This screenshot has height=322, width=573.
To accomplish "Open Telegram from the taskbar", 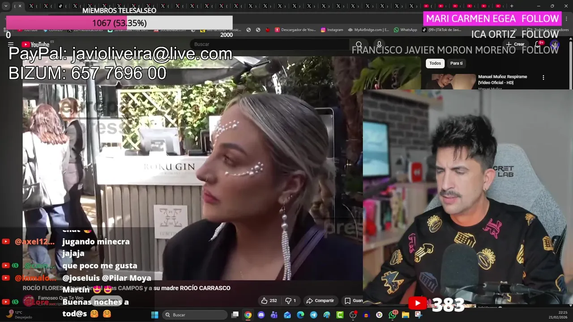I will click(313, 315).
